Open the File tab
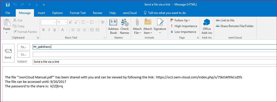Image resolution: width=277 pixels, height=102 pixels. [8, 13]
